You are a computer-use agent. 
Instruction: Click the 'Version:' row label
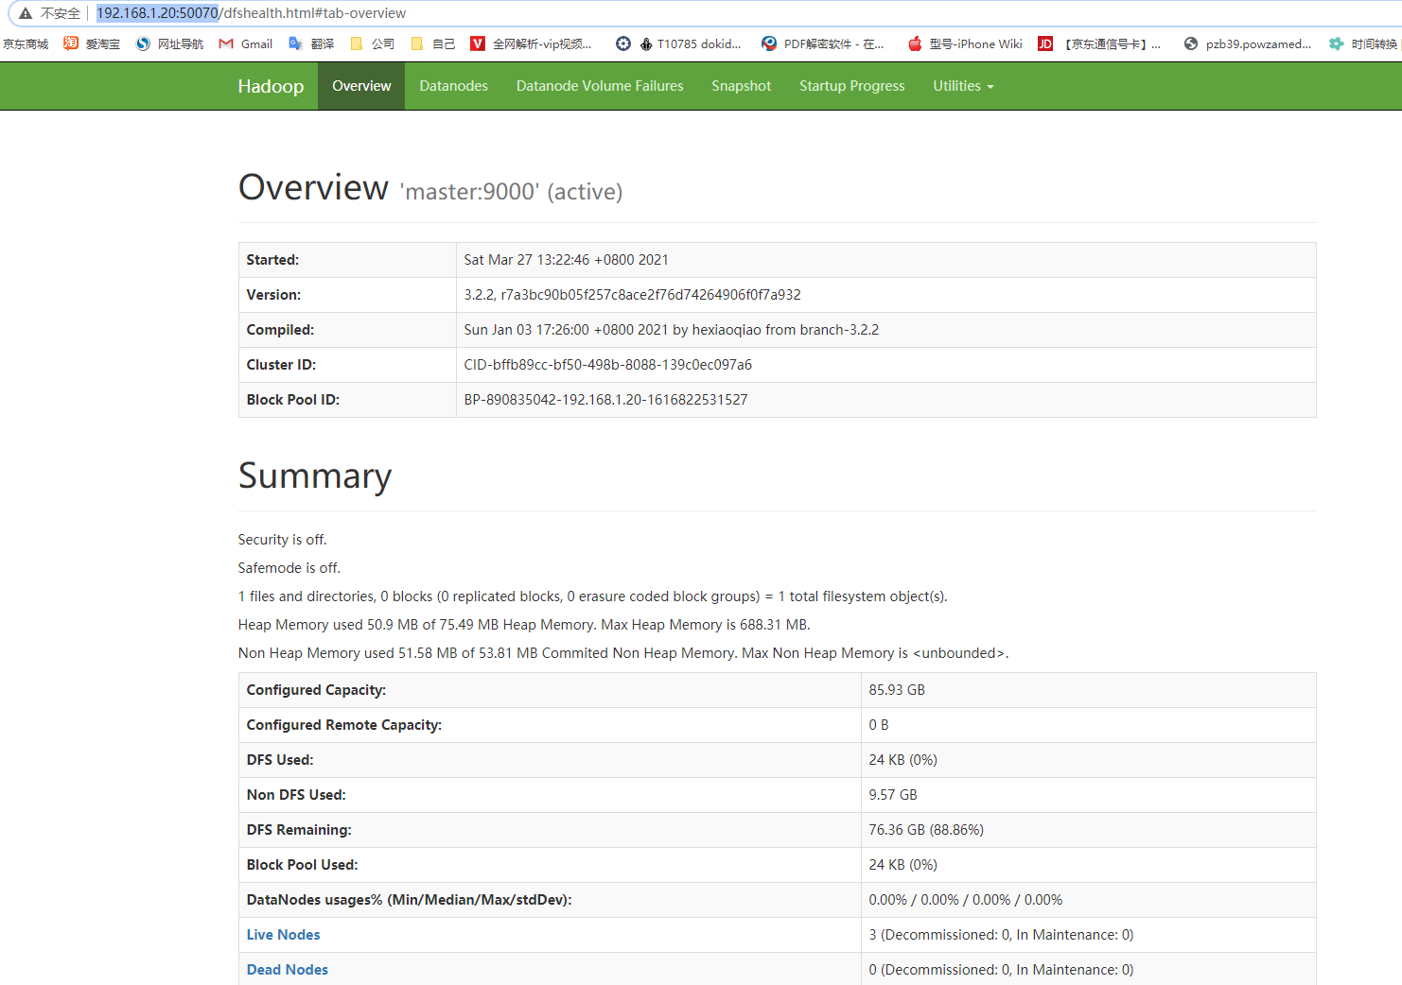273,295
